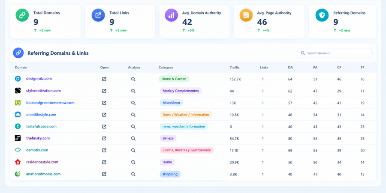This screenshot has width=386, height=193.
Task: Open the designrulz.com domain link
Action: point(39,79)
